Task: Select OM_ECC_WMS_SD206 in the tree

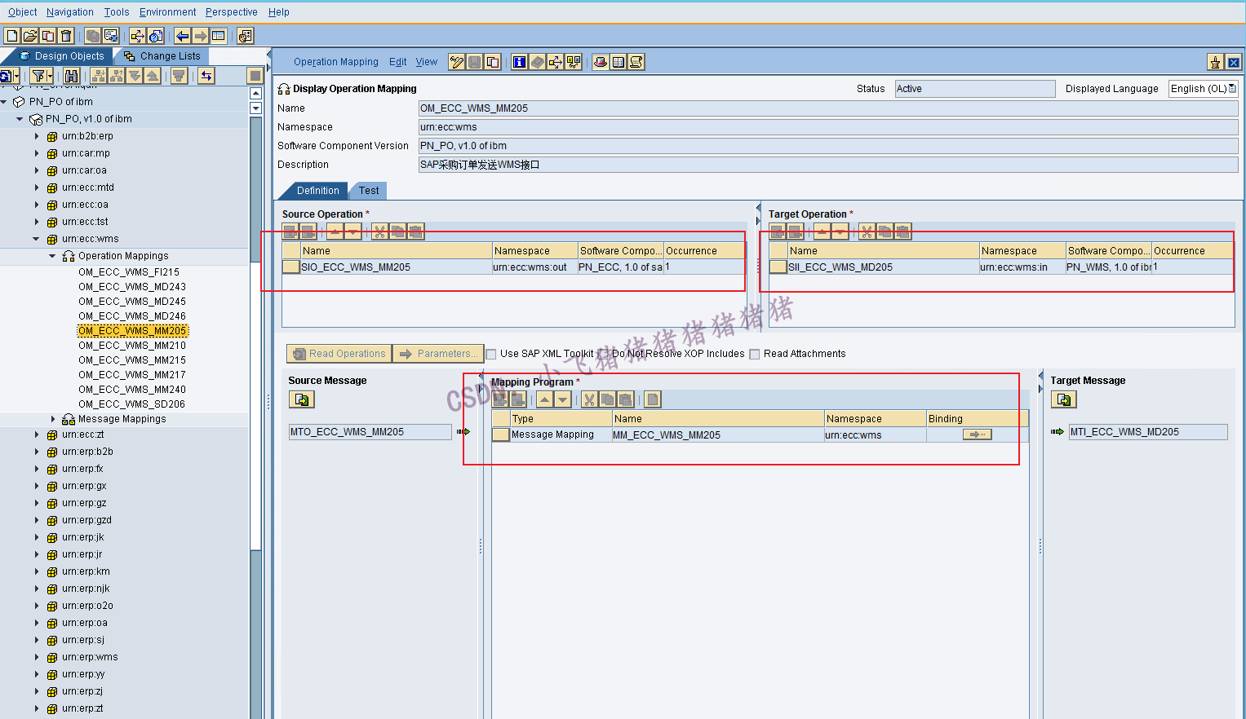Action: click(x=131, y=404)
